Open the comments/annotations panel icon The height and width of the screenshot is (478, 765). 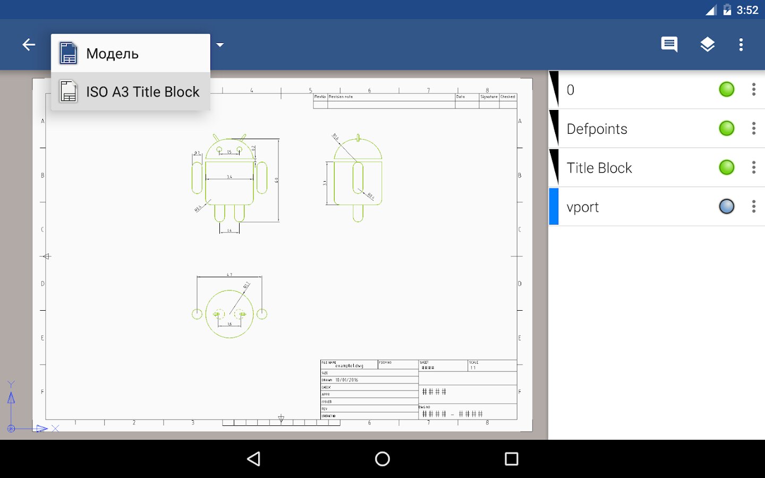[669, 45]
